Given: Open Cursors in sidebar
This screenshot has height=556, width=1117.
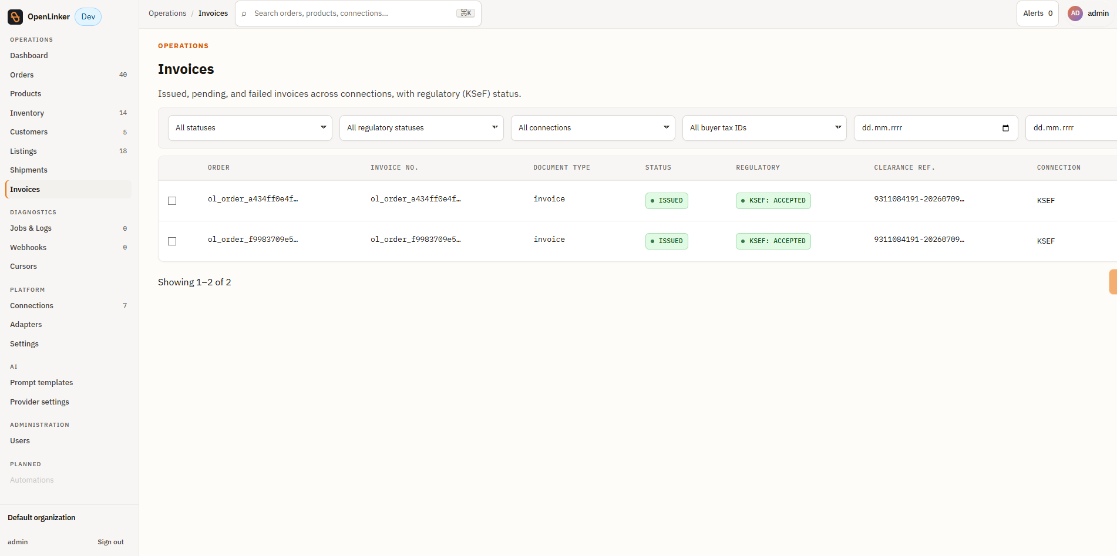Looking at the screenshot, I should coord(68,267).
